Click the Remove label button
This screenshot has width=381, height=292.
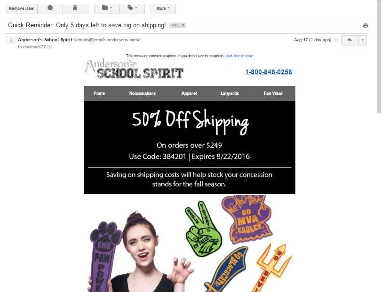tap(22, 8)
